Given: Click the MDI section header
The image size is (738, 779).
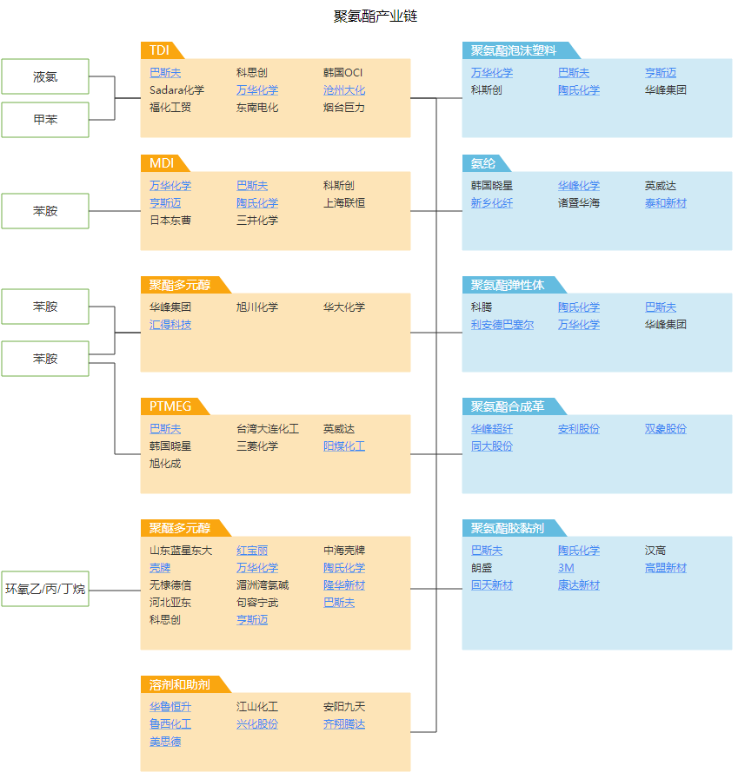Looking at the screenshot, I should coord(164,163).
